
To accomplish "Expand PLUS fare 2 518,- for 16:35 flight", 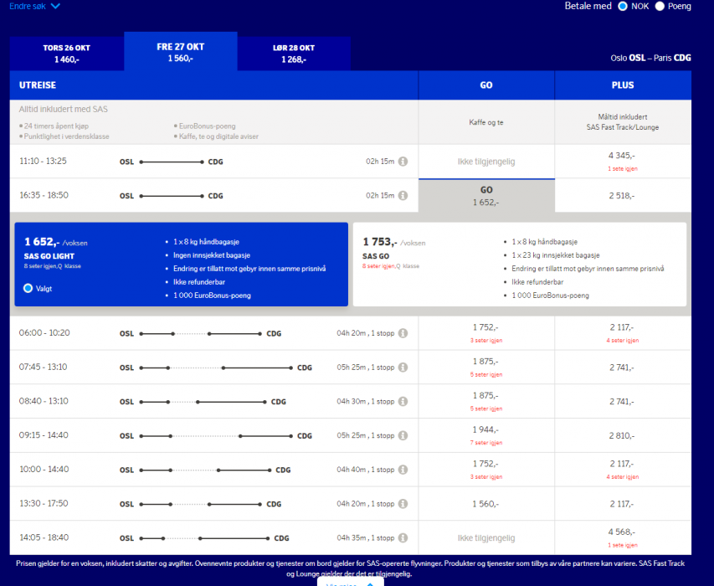I will tap(622, 196).
